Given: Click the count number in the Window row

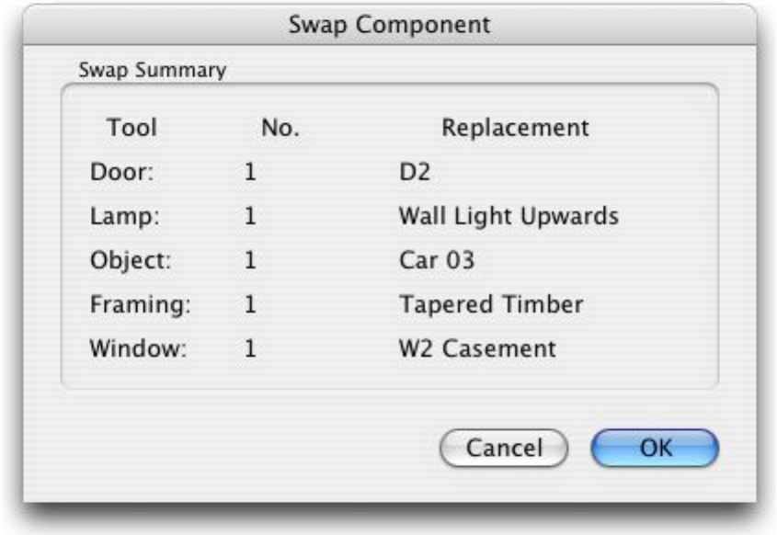Looking at the screenshot, I should [249, 349].
